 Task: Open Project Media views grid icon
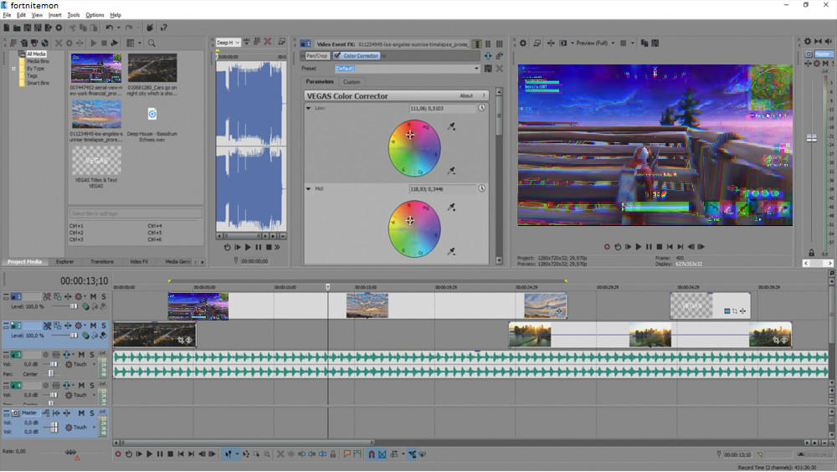pos(131,43)
